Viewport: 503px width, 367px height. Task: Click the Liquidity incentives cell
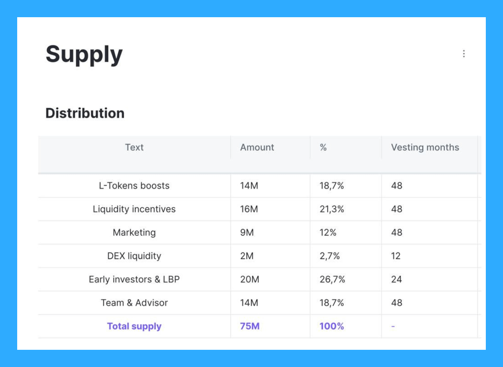coord(134,209)
